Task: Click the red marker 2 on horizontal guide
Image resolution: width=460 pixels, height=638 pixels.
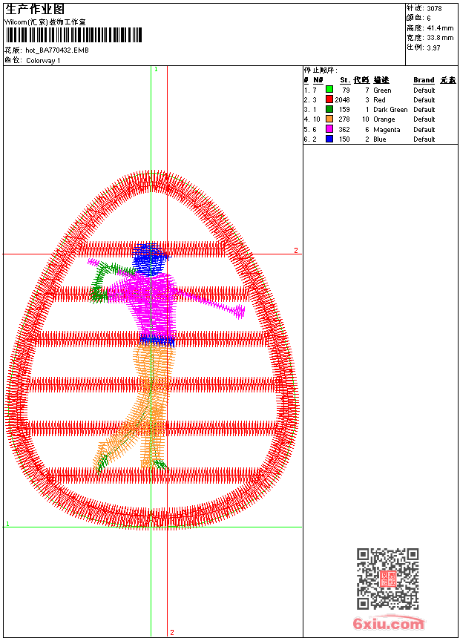Action: (x=295, y=251)
